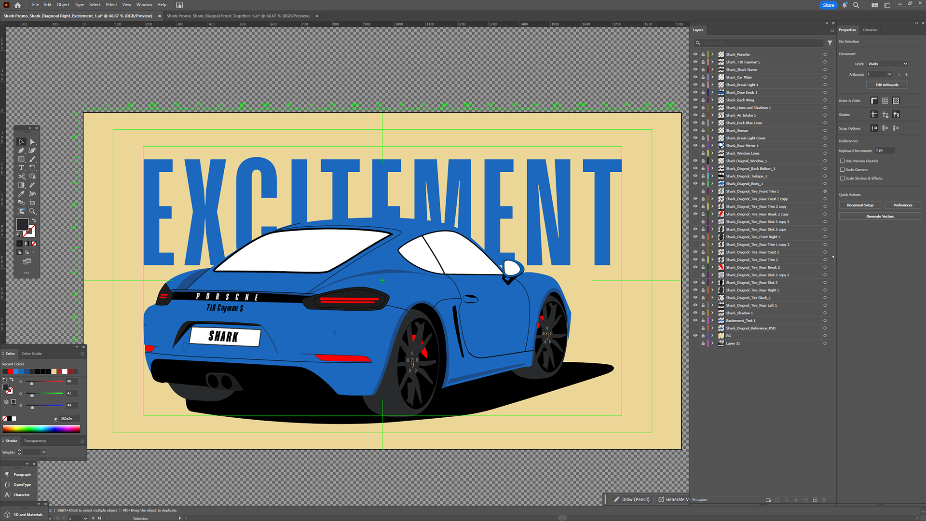This screenshot has width=926, height=521.
Task: Click the Document Setup button
Action: coord(860,205)
